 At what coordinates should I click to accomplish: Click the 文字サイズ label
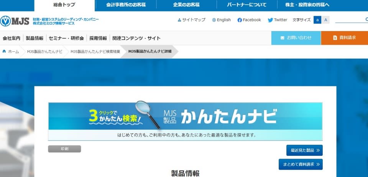point(302,20)
